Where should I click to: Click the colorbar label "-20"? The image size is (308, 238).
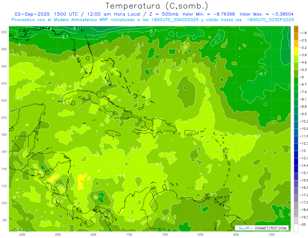coord(303,224)
